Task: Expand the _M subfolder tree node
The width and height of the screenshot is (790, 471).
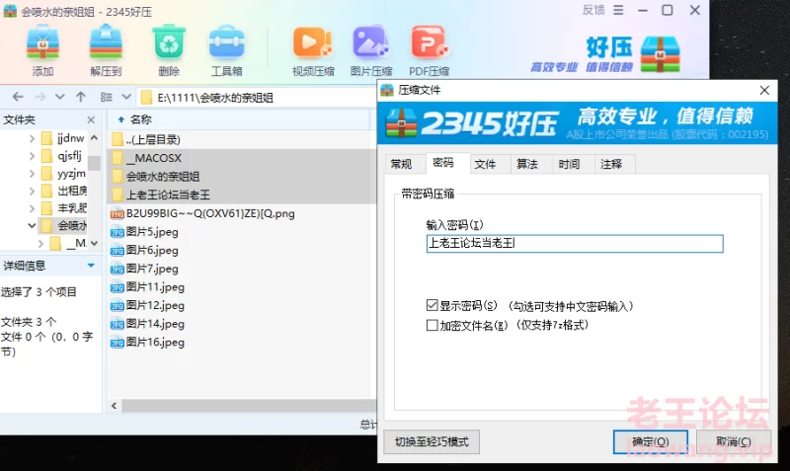Action: (40, 243)
